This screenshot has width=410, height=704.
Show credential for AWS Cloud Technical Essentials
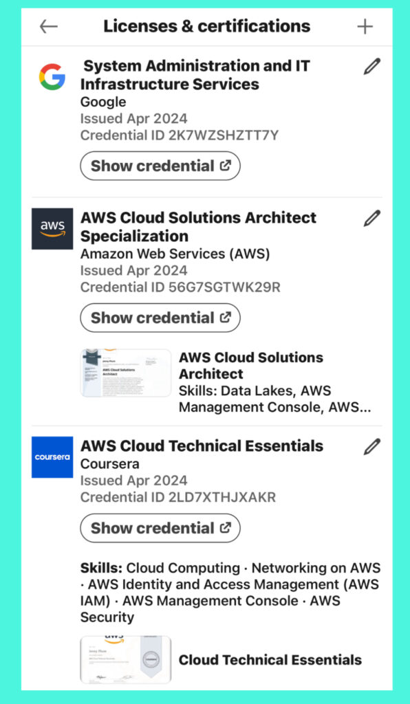coord(160,528)
